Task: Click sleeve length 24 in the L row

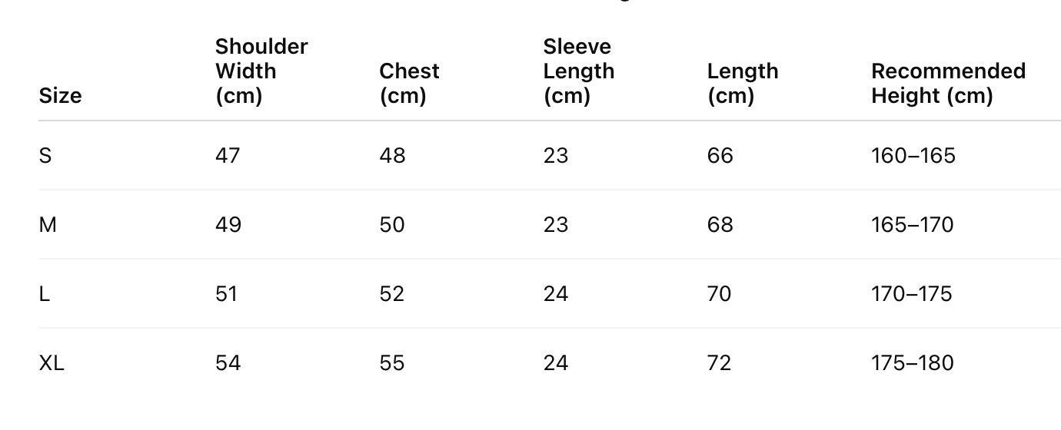Action: pos(556,294)
